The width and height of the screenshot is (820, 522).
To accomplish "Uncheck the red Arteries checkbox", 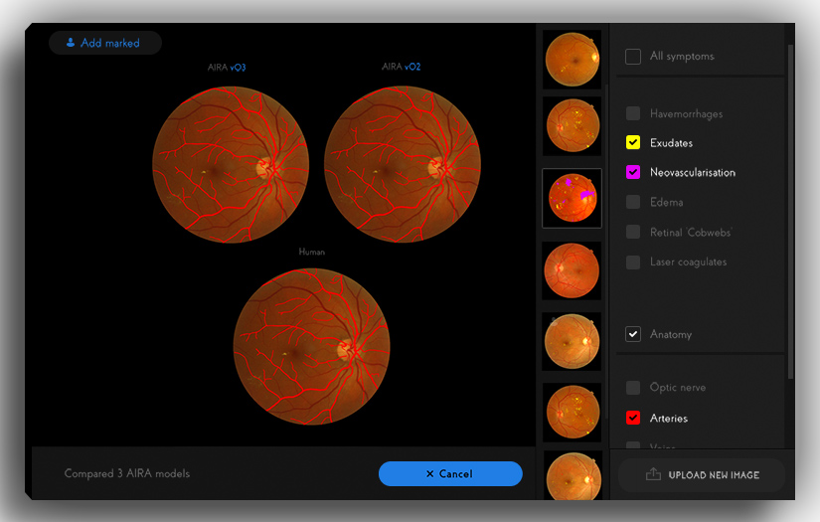I will point(633,418).
